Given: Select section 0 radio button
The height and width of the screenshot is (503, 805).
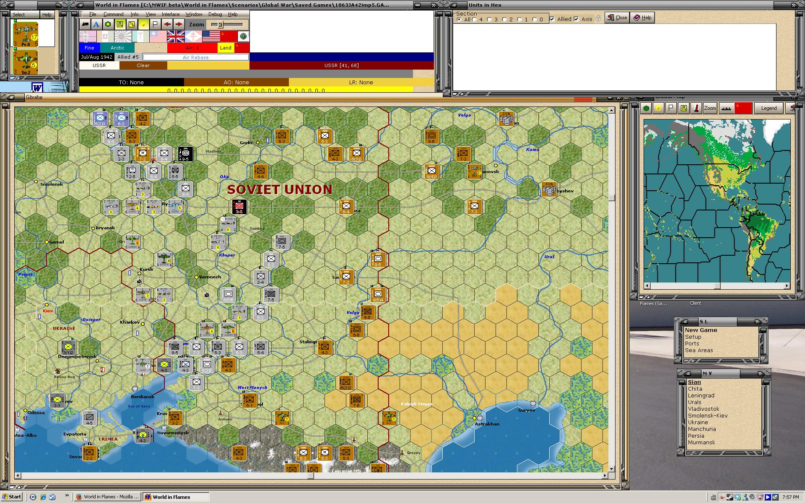Looking at the screenshot, I should 535,19.
